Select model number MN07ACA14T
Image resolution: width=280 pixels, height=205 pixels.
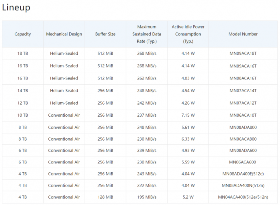tap(243, 91)
